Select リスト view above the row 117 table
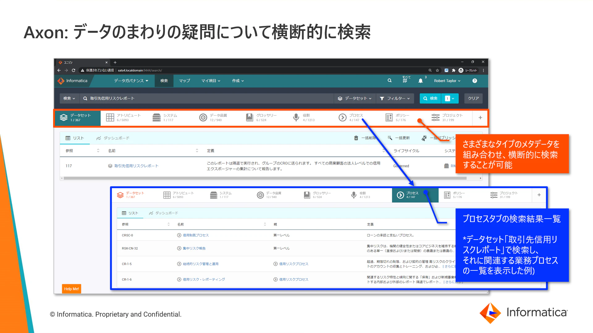The height and width of the screenshot is (333, 593). tap(75, 138)
